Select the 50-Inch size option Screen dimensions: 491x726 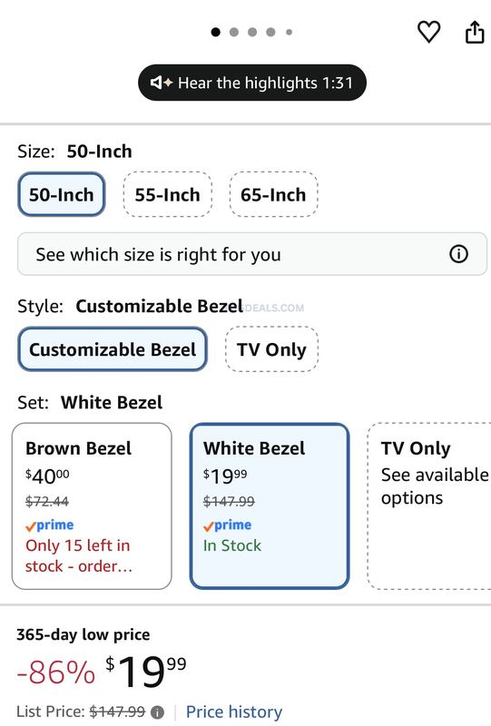62,194
